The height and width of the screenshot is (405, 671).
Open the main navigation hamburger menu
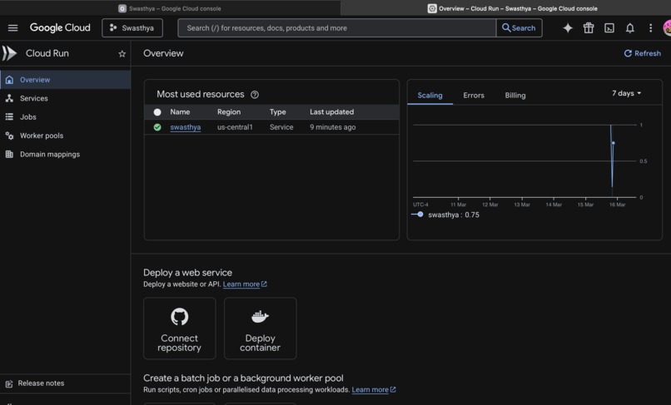pyautogui.click(x=12, y=27)
